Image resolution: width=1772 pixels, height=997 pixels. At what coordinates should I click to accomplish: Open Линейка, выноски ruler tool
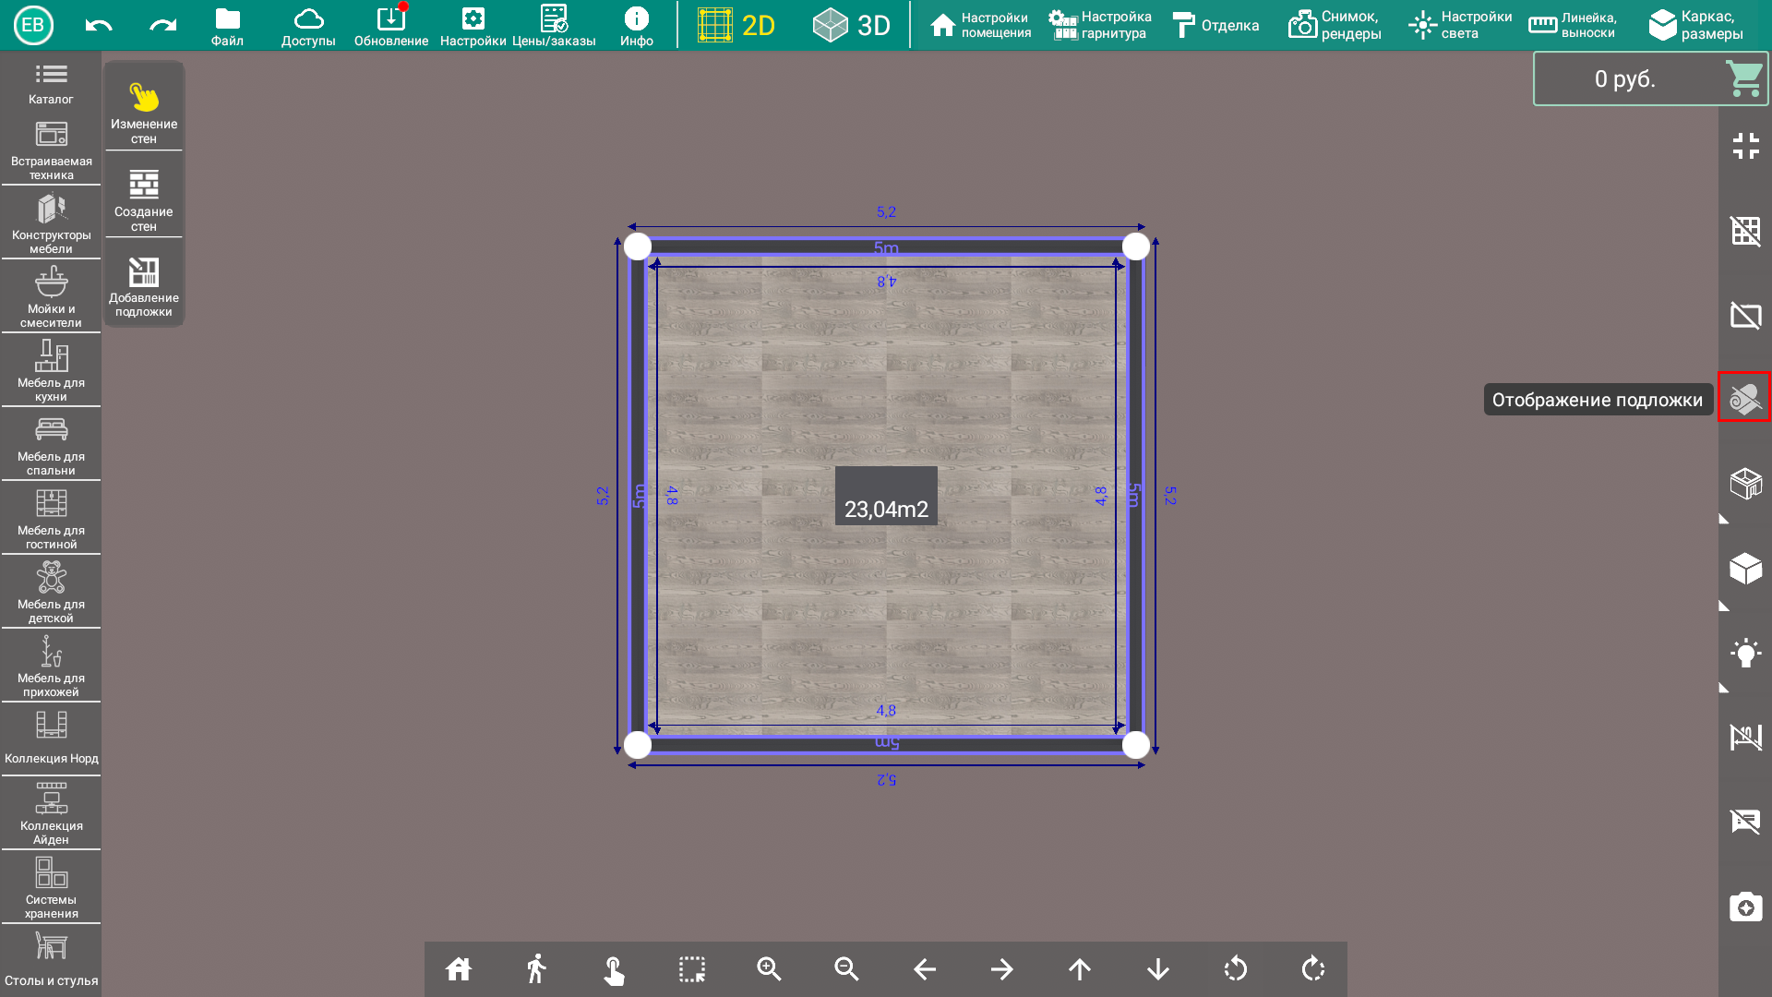click(x=1573, y=25)
